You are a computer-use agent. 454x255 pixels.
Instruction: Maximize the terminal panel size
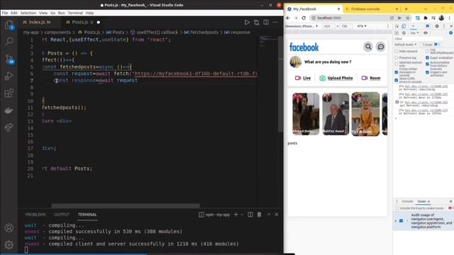[x=268, y=215]
